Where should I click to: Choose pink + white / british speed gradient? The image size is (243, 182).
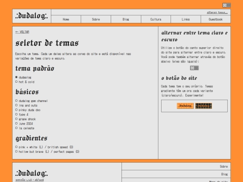17,146
